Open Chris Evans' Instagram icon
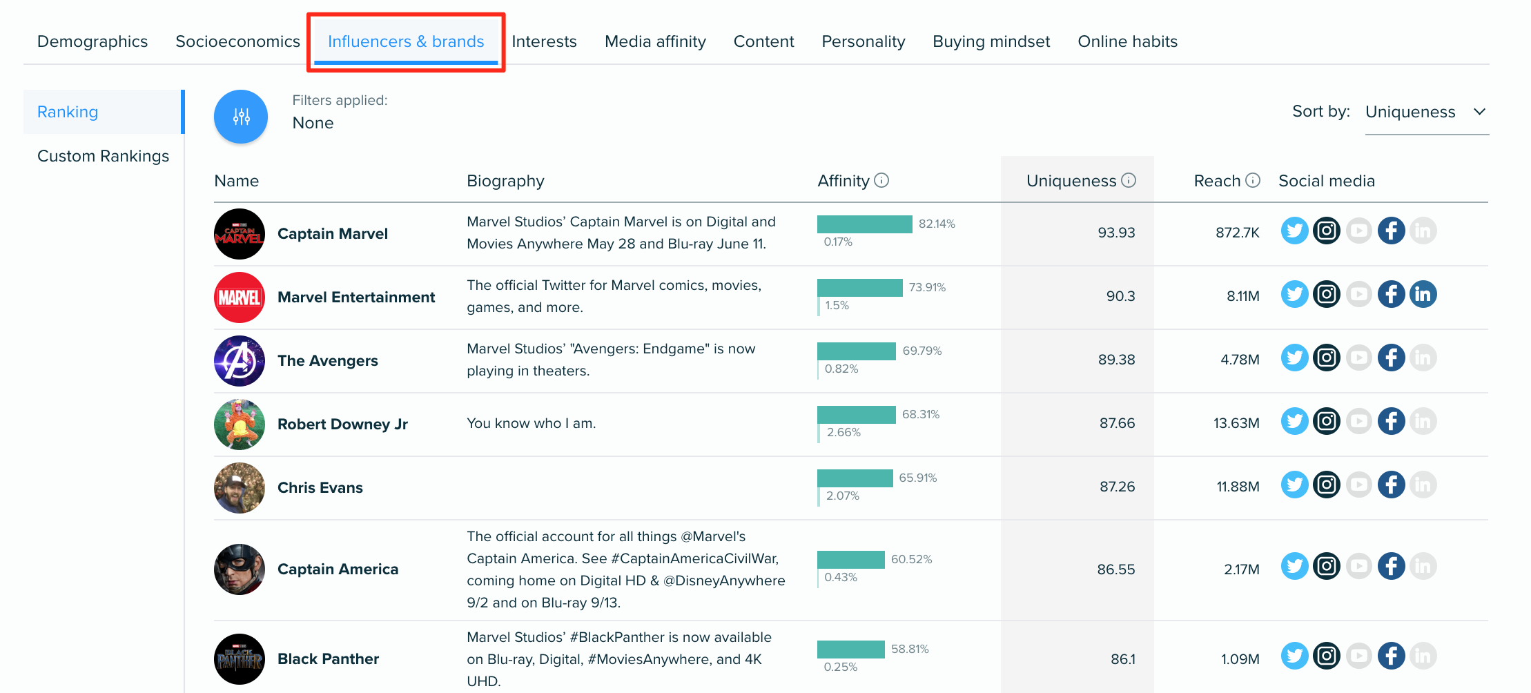1531x693 pixels. [1327, 485]
